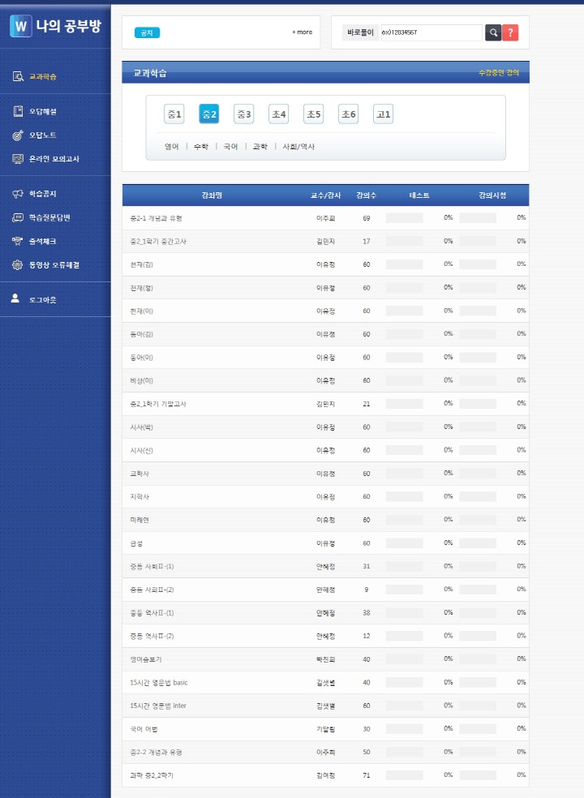Switch to the 사회/역사 subject tab
The height and width of the screenshot is (798, 584).
click(298, 147)
